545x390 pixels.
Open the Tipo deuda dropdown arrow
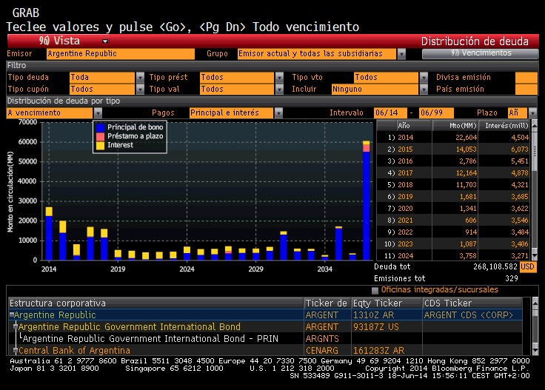coord(140,78)
